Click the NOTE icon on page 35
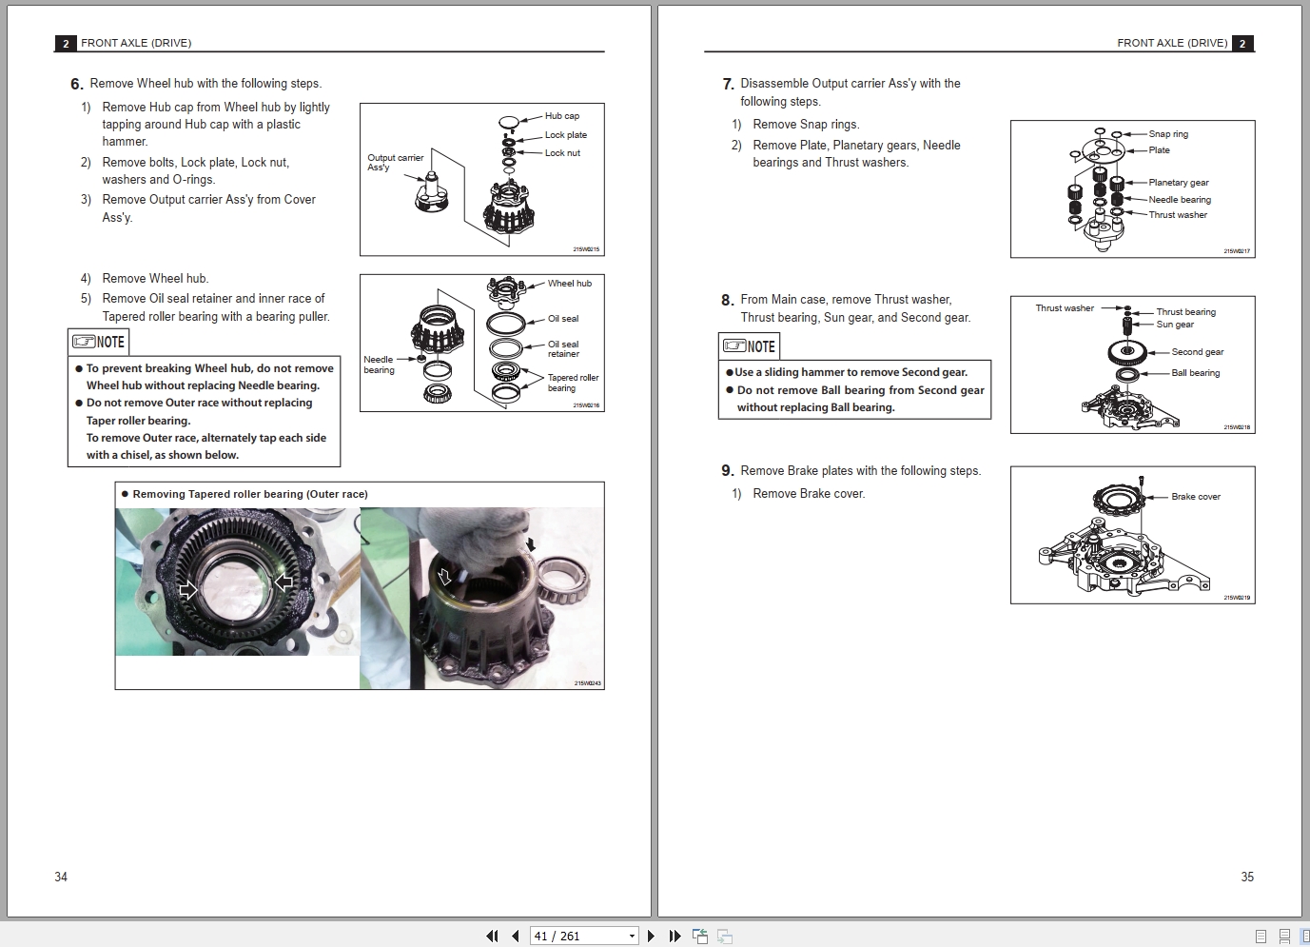 (x=749, y=346)
